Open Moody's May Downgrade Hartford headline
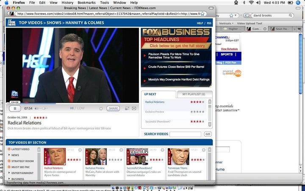Screen dimensions: 305x191 (179, 79)
